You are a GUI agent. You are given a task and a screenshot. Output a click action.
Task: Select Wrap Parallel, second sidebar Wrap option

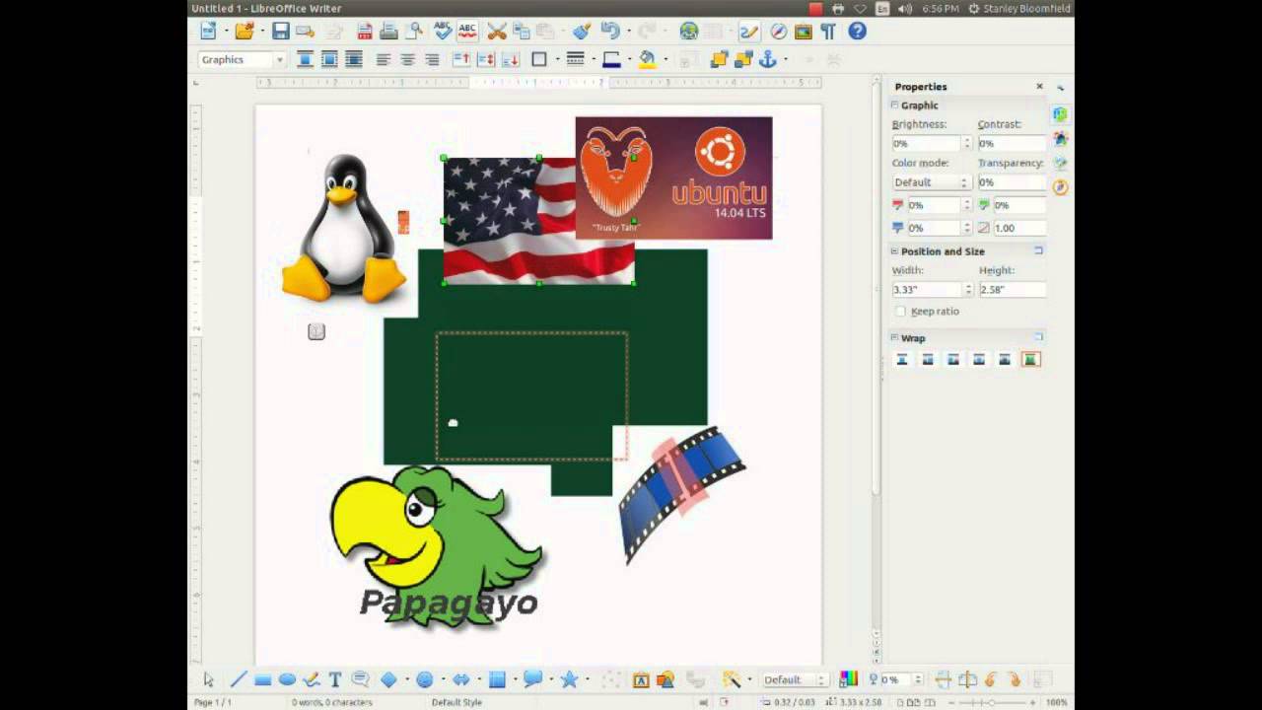pos(928,360)
